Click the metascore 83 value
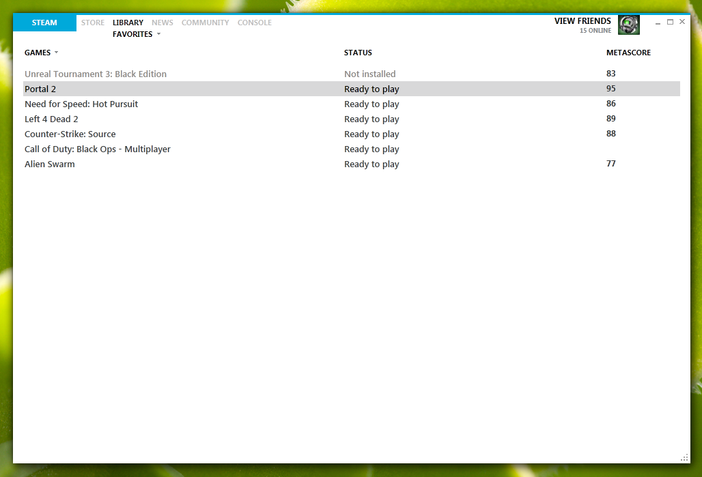 click(611, 74)
